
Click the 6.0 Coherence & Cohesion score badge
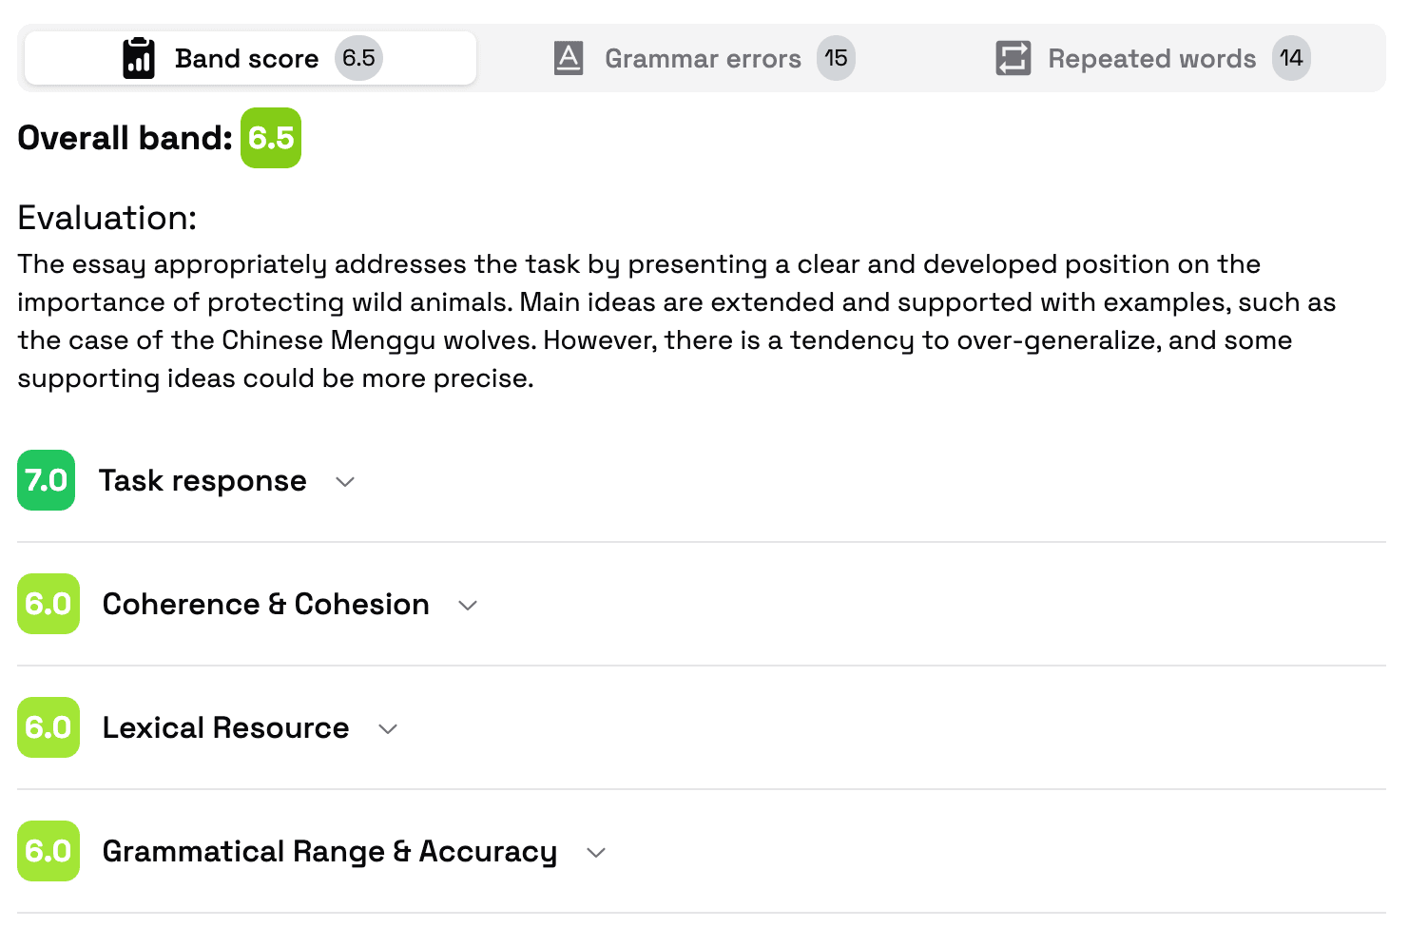(x=48, y=604)
